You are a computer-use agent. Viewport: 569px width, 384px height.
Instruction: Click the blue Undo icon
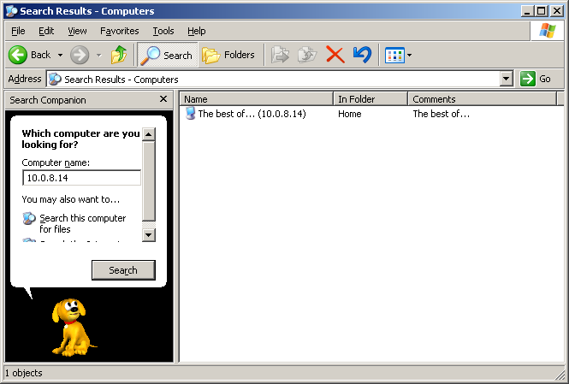(362, 55)
